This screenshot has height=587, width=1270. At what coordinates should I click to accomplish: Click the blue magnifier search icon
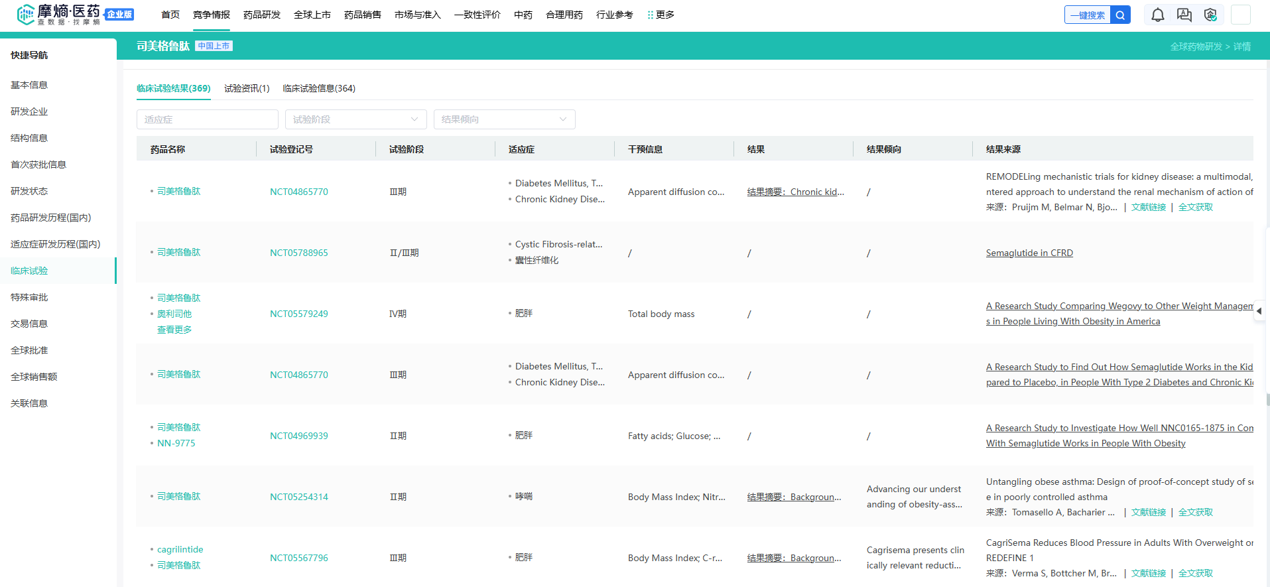[x=1120, y=15]
